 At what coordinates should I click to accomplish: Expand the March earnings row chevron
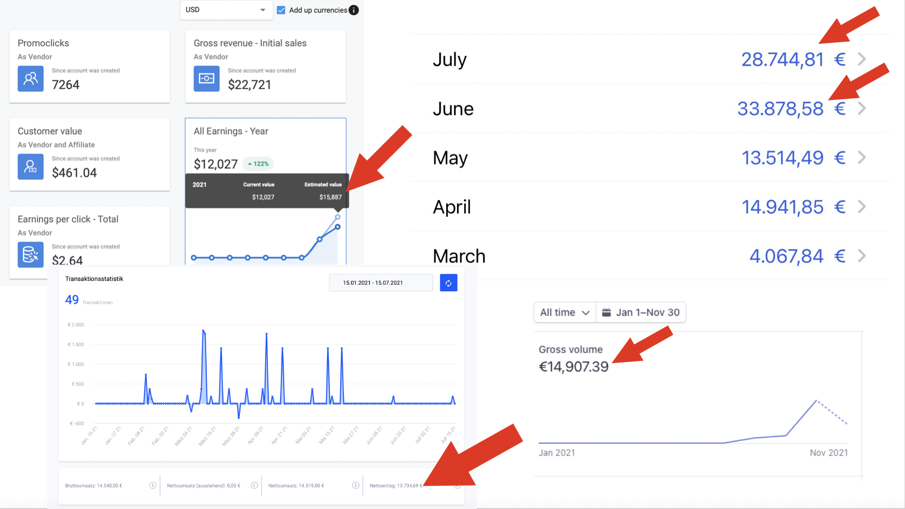[862, 256]
